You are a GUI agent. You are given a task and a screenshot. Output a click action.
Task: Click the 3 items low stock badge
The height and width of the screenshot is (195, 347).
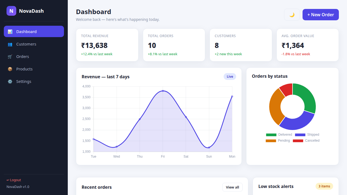[324, 186]
